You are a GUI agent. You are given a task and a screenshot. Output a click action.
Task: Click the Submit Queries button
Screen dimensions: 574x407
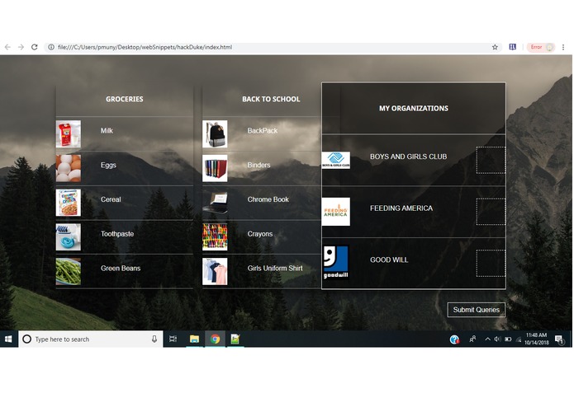477,310
